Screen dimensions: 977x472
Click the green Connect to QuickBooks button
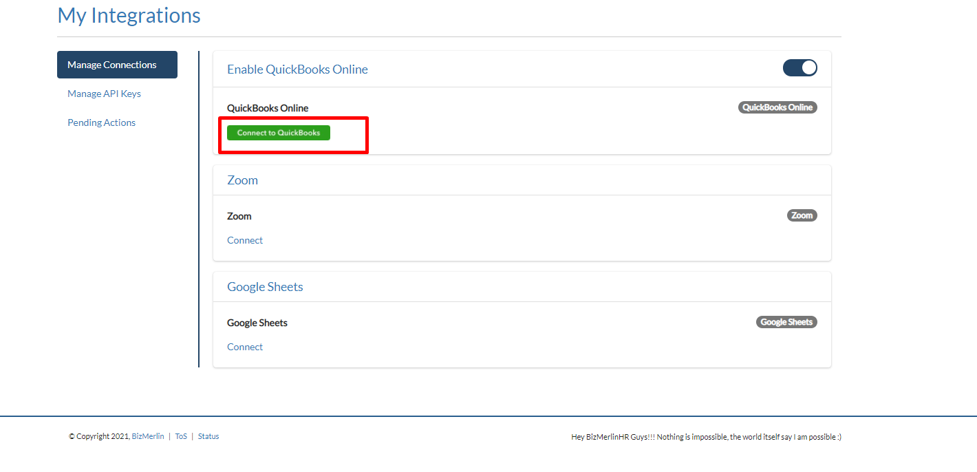point(279,133)
